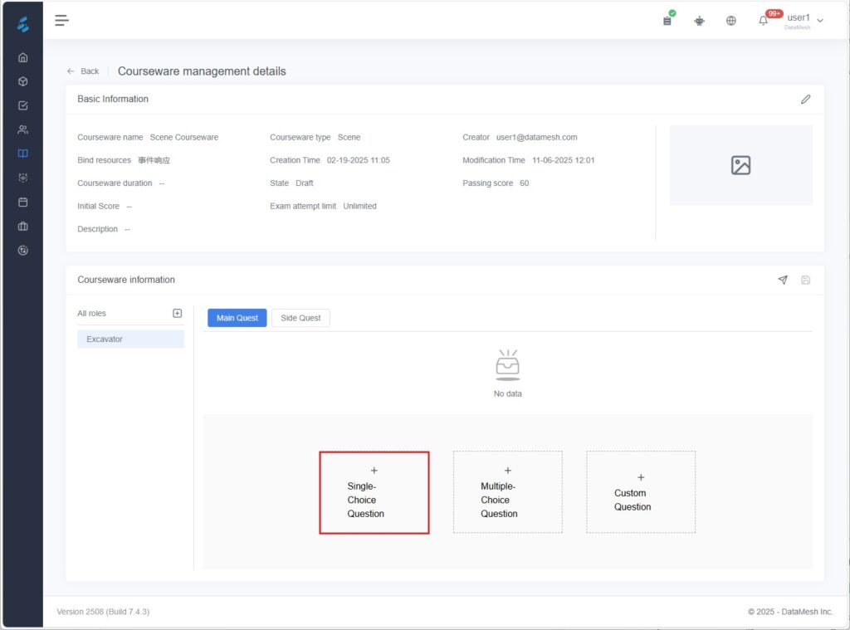850x630 pixels.
Task: Switch to the Side Quest tab
Action: point(300,318)
